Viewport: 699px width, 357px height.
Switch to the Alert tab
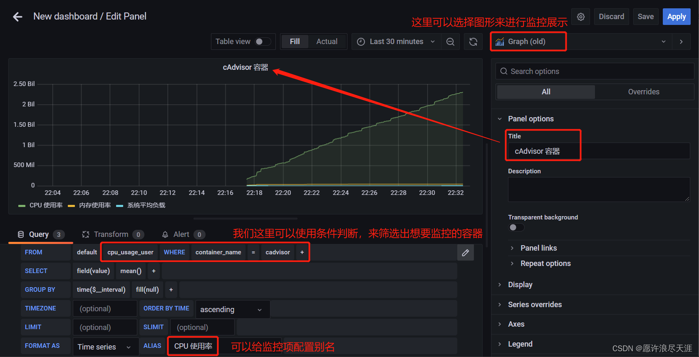tap(183, 234)
